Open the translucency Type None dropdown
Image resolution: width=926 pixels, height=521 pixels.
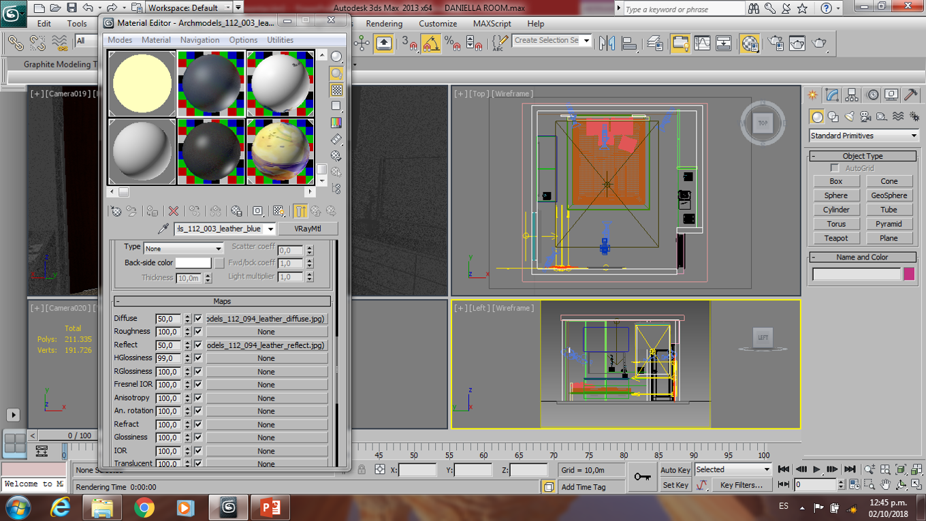[183, 249]
